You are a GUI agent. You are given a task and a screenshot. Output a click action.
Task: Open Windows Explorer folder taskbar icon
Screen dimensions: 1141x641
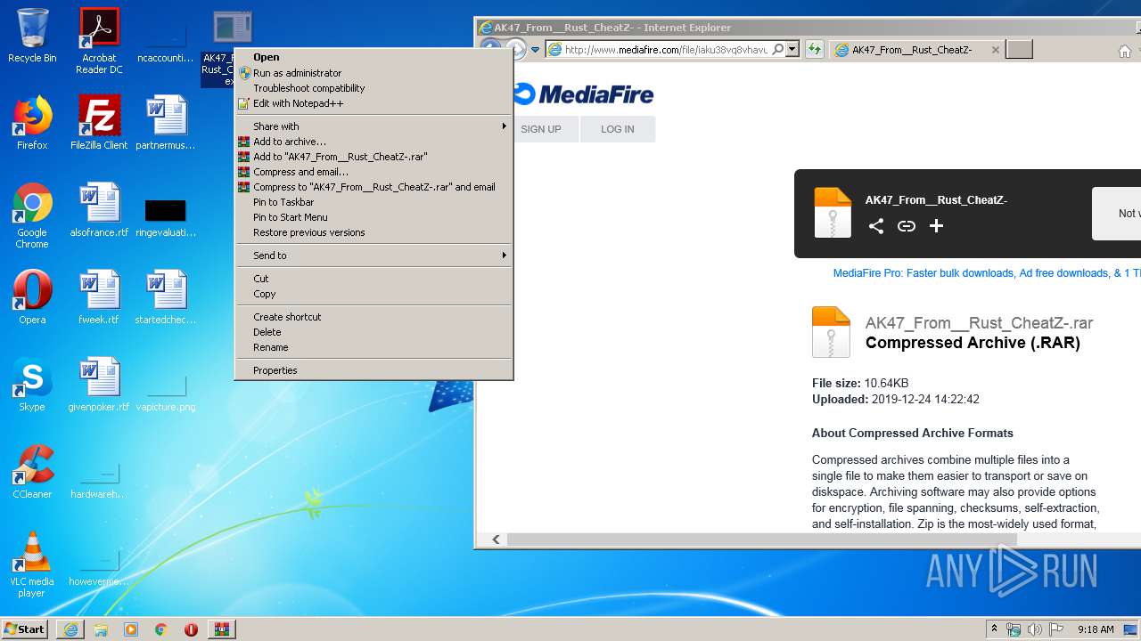pyautogui.click(x=101, y=629)
